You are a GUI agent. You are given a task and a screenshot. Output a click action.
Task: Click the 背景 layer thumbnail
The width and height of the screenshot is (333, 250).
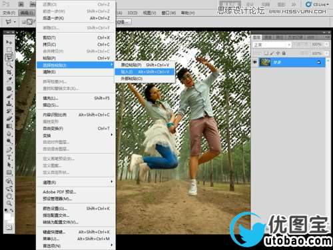(265, 63)
